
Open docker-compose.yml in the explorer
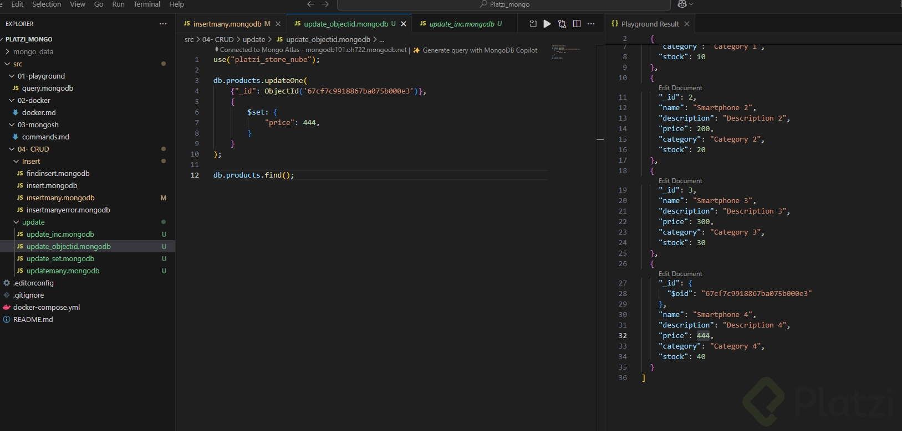click(47, 307)
